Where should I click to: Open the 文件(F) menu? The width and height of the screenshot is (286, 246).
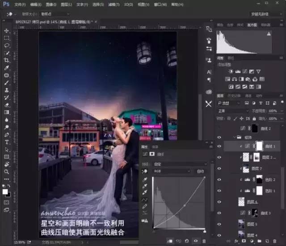click(20, 4)
